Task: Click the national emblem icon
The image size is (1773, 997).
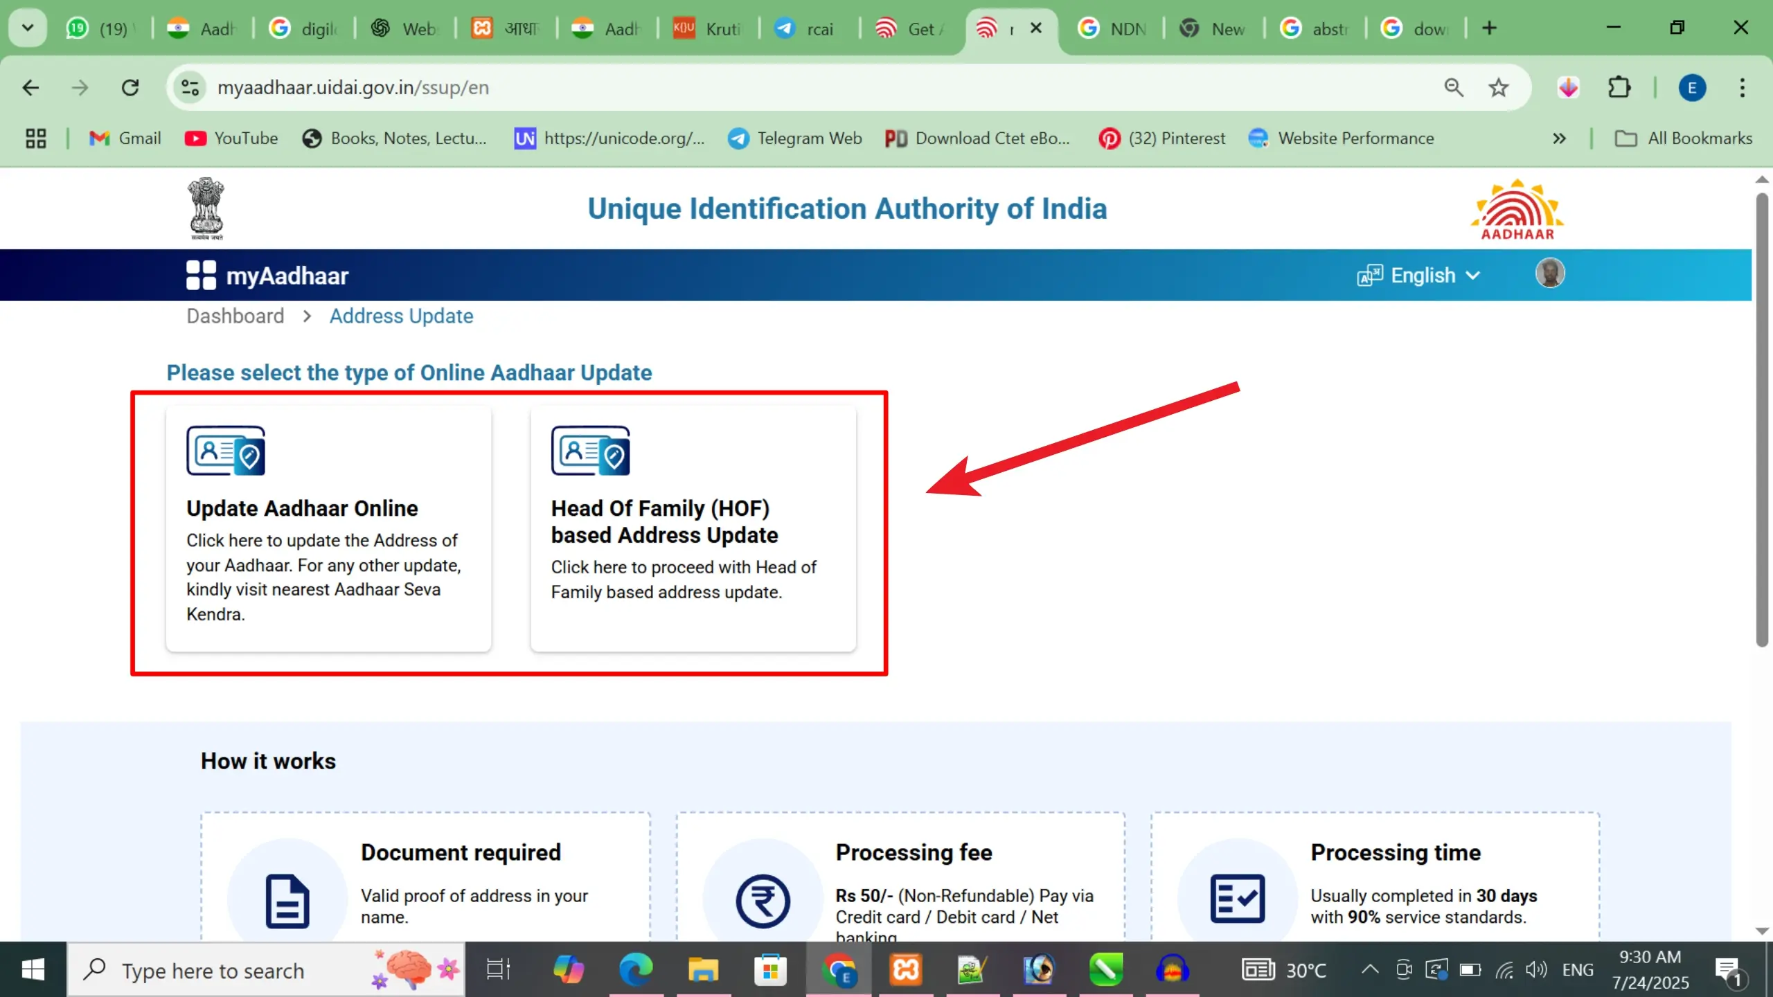Action: 206,209
